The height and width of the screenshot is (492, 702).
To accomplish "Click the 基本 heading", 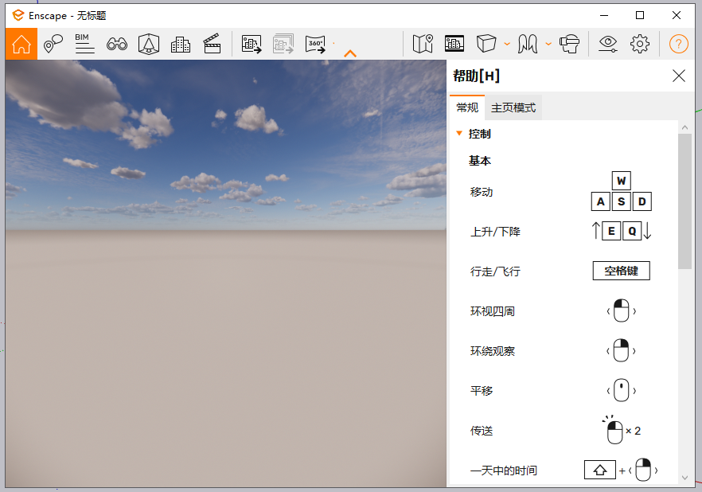I will coord(480,161).
